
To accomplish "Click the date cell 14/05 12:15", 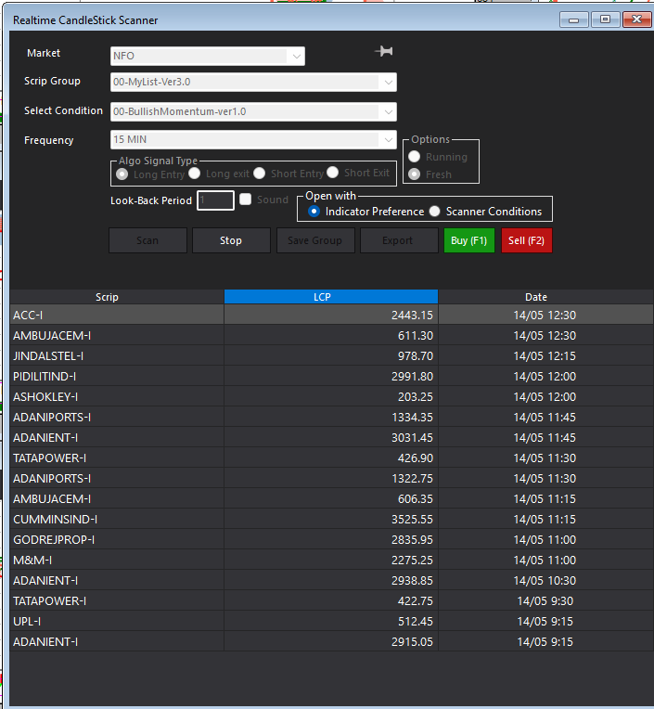I will click(545, 355).
